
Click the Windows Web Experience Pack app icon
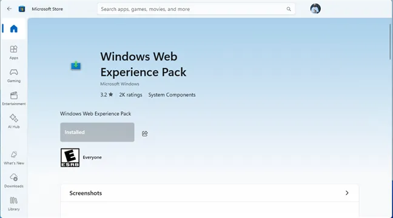tap(76, 65)
